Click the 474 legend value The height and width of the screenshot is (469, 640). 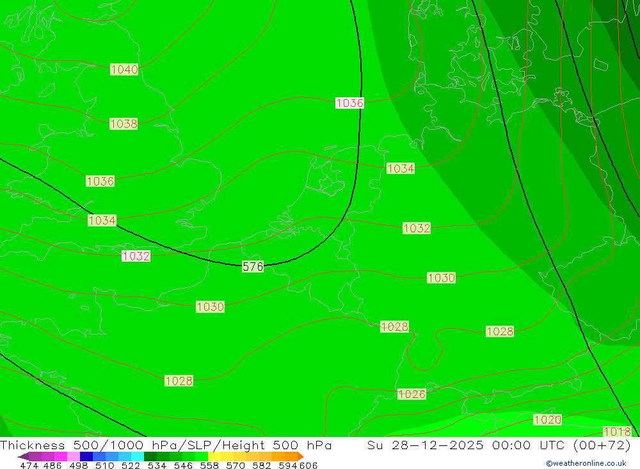[x=29, y=465]
